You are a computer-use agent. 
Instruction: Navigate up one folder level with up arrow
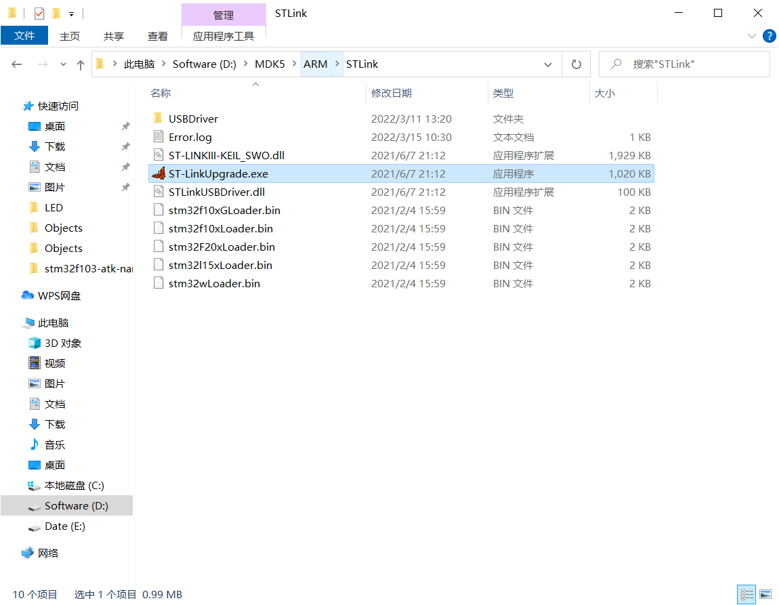pyautogui.click(x=81, y=64)
